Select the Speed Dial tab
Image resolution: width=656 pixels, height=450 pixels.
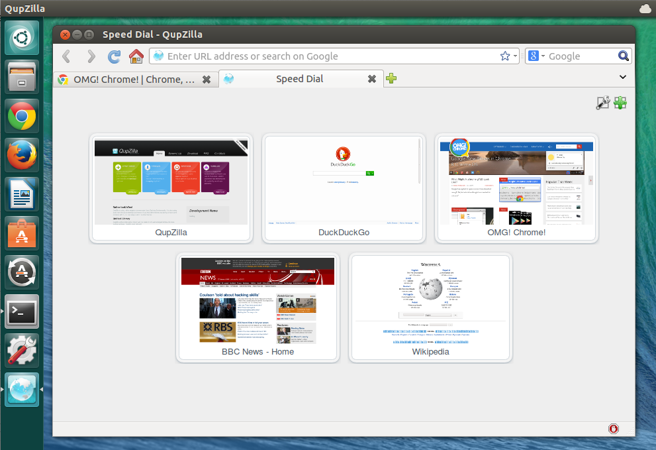click(299, 80)
